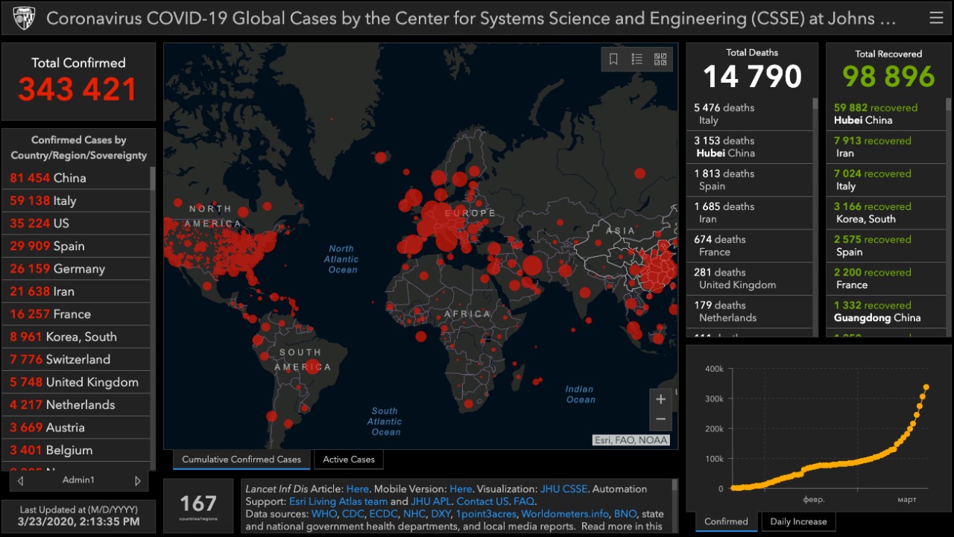
Task: Zoom out the map with minus button
Action: [x=660, y=421]
